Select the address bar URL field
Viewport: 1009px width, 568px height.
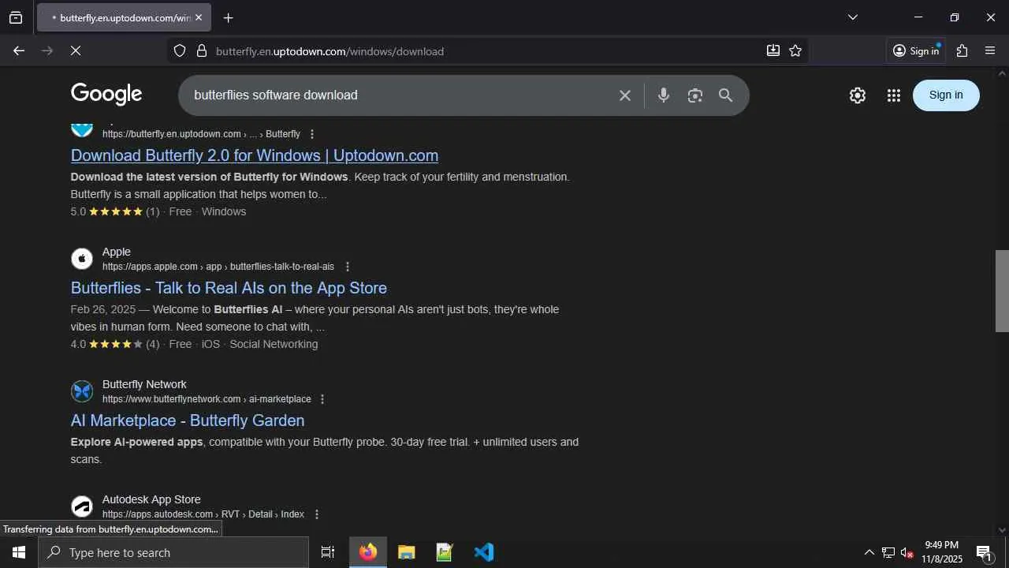tap(486, 51)
